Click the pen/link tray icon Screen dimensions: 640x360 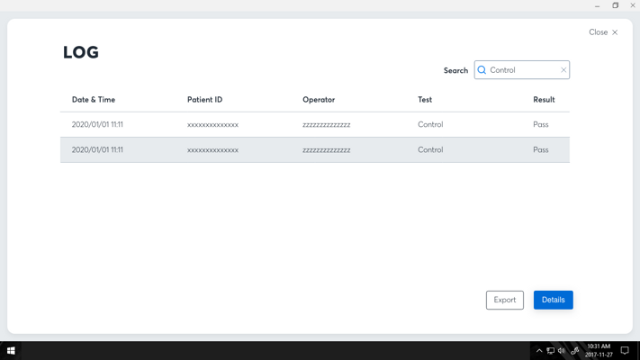pyautogui.click(x=574, y=351)
